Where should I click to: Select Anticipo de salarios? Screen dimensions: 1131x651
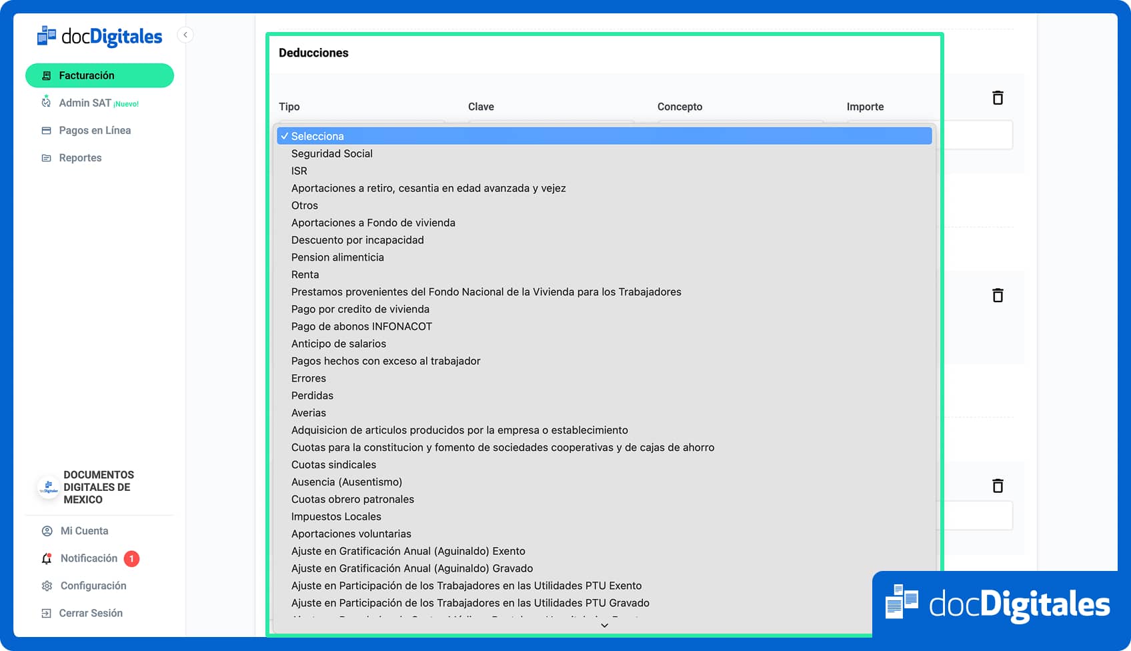(604, 344)
